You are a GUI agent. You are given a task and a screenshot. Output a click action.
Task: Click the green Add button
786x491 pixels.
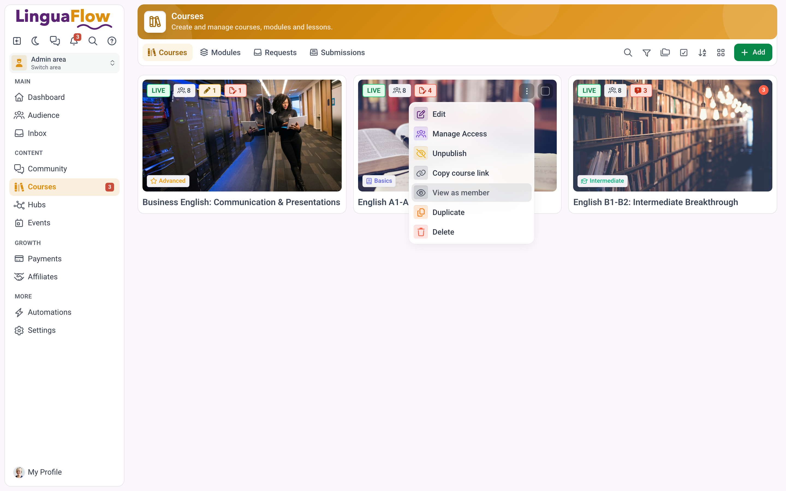[x=753, y=52]
